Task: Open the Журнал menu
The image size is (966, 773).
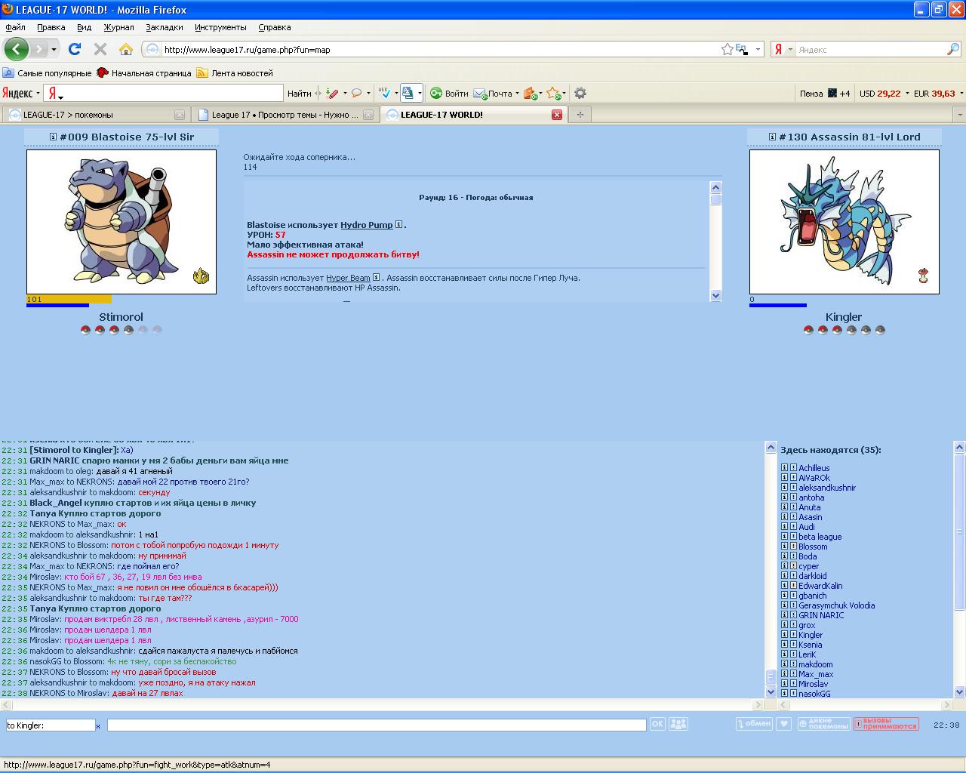Action: (x=118, y=27)
